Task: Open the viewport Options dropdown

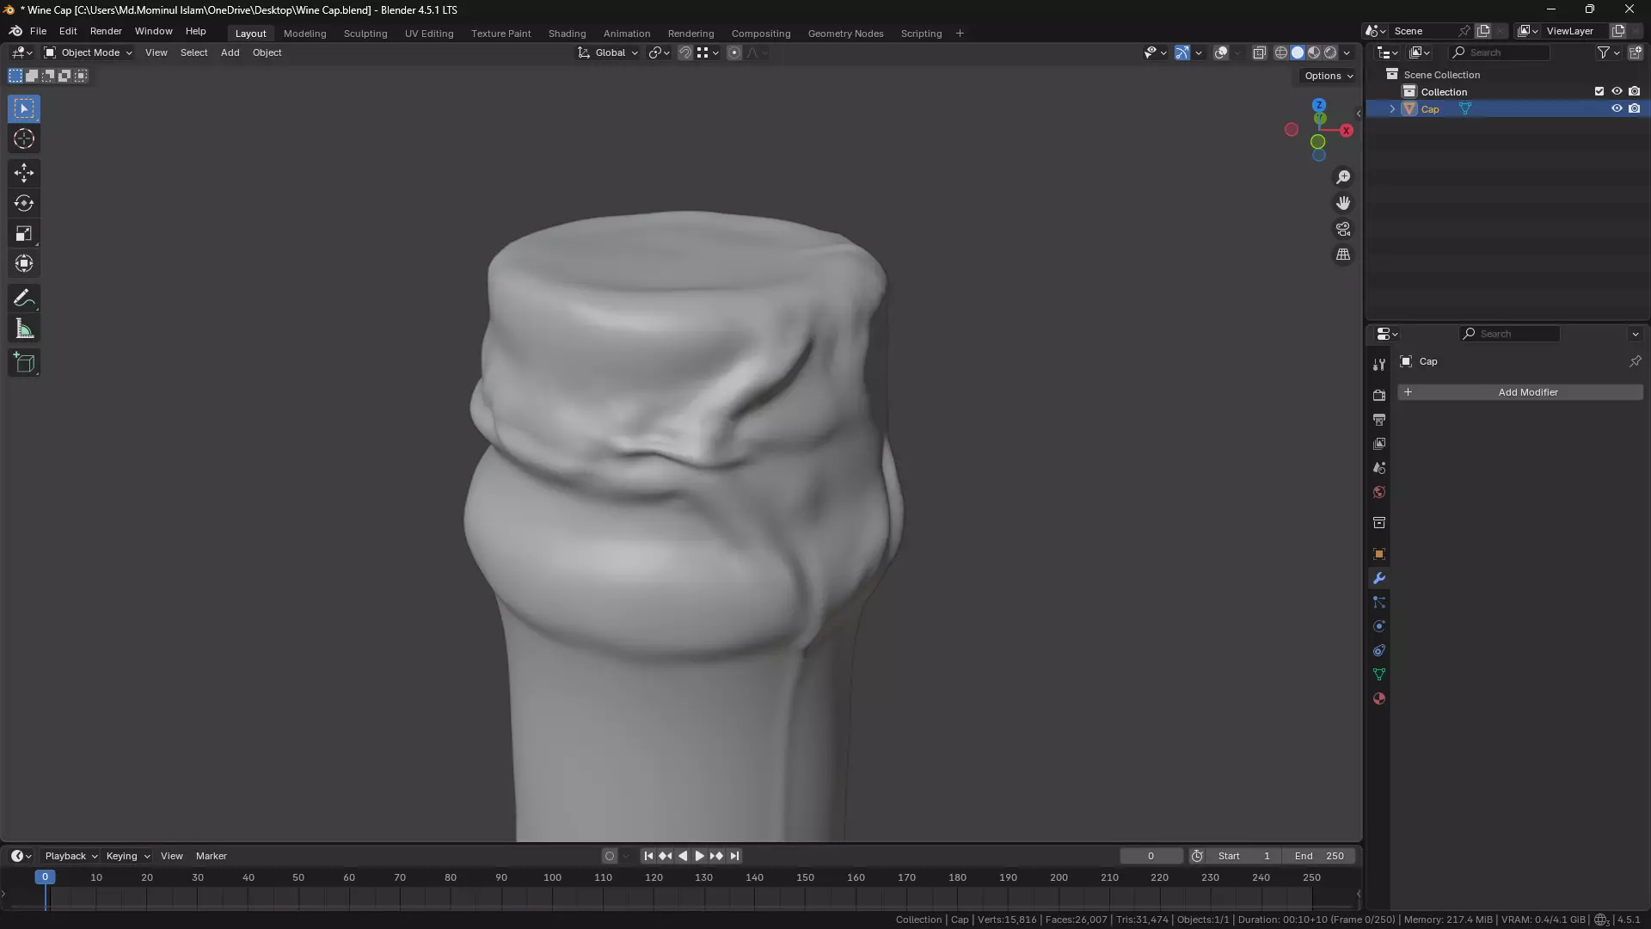Action: 1329,76
